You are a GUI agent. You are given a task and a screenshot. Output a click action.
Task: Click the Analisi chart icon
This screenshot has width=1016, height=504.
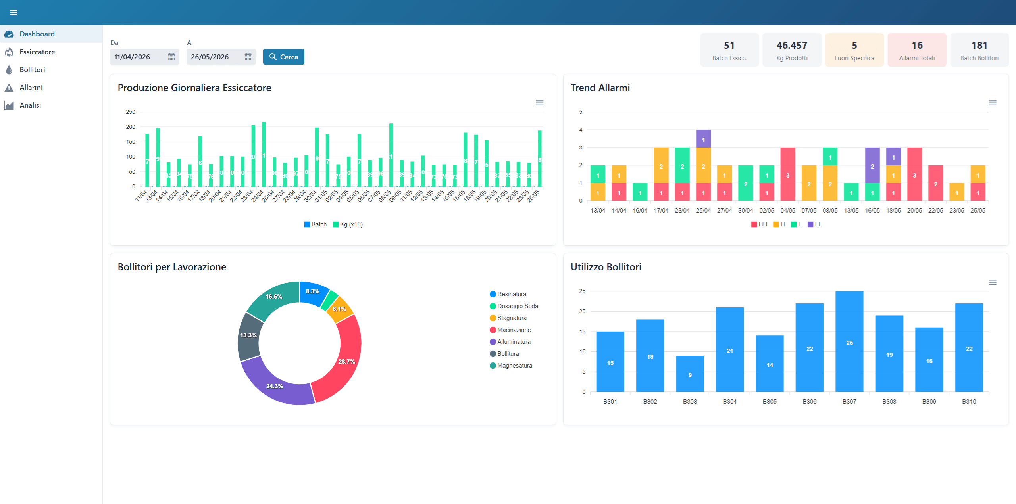9,105
